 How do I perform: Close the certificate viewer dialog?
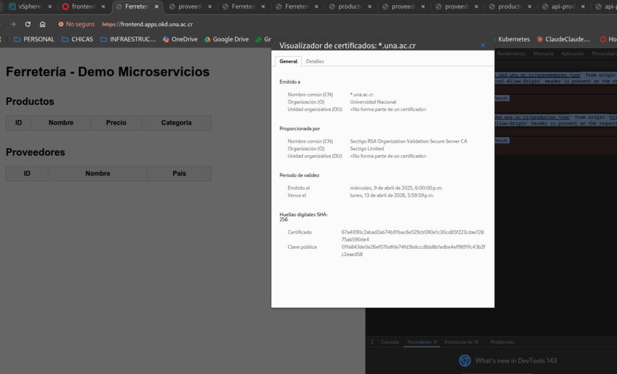(483, 45)
